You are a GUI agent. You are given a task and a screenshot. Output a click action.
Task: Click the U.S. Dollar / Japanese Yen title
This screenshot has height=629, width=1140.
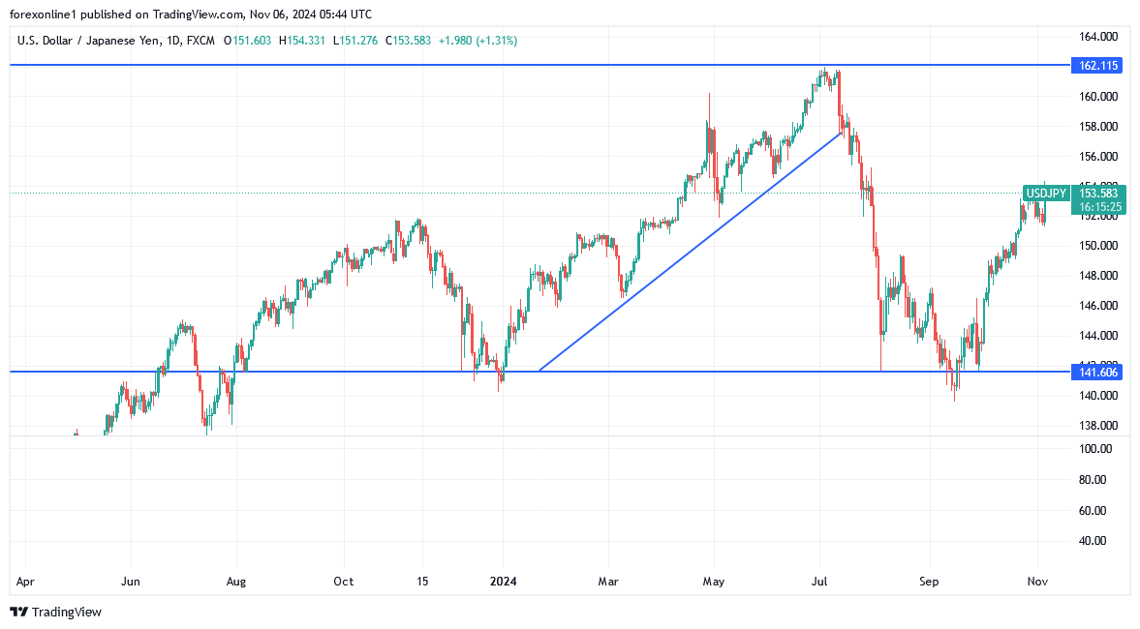coord(87,41)
